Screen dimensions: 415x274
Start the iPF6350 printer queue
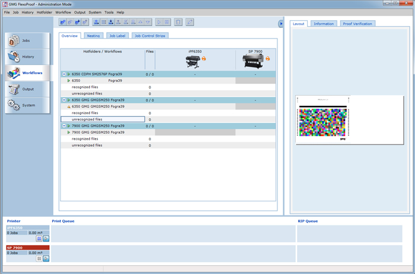tap(46, 238)
